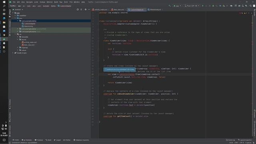256x144 pixels.
Task: Open the Logcat tool window
Action: 57,140
